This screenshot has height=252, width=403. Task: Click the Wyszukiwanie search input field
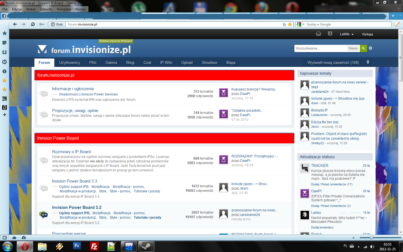[320, 48]
